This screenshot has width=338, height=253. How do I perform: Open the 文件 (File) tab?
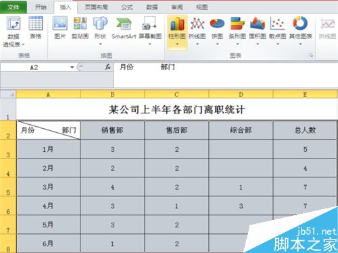pos(14,7)
